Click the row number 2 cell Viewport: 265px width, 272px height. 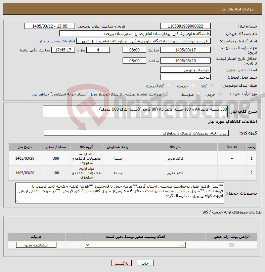(252, 173)
